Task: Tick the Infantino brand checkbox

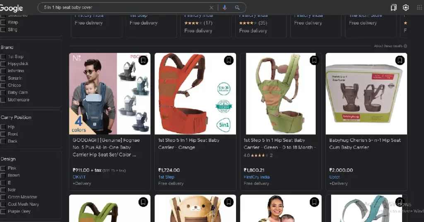Action: tap(3, 71)
